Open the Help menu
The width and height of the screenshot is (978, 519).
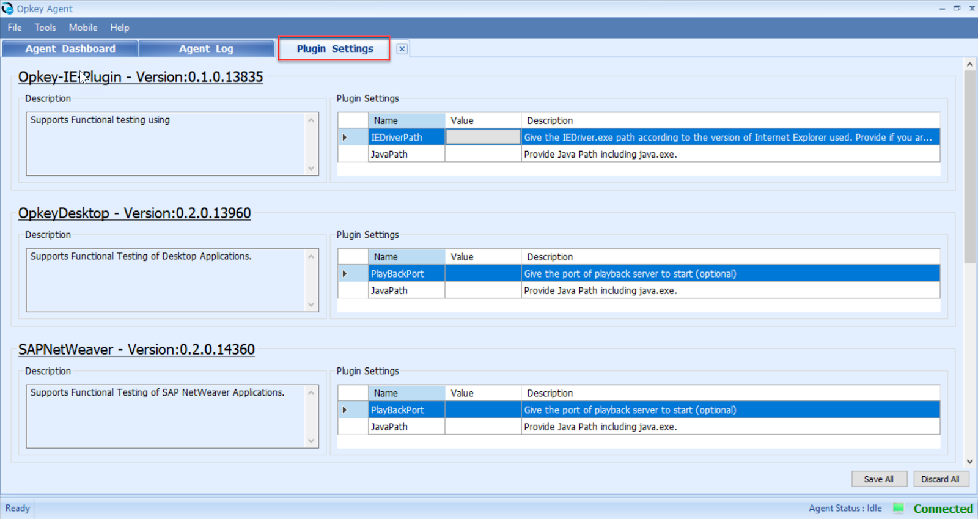click(120, 28)
